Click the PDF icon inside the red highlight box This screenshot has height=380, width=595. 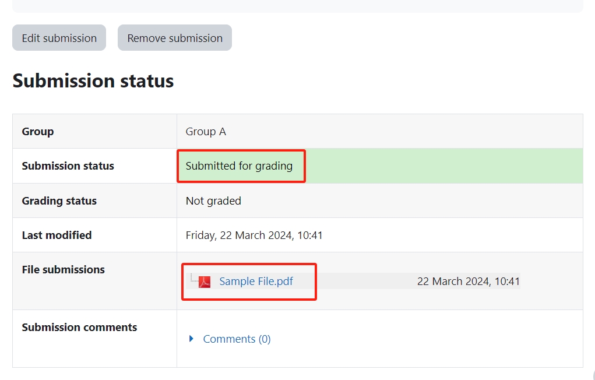click(x=203, y=281)
